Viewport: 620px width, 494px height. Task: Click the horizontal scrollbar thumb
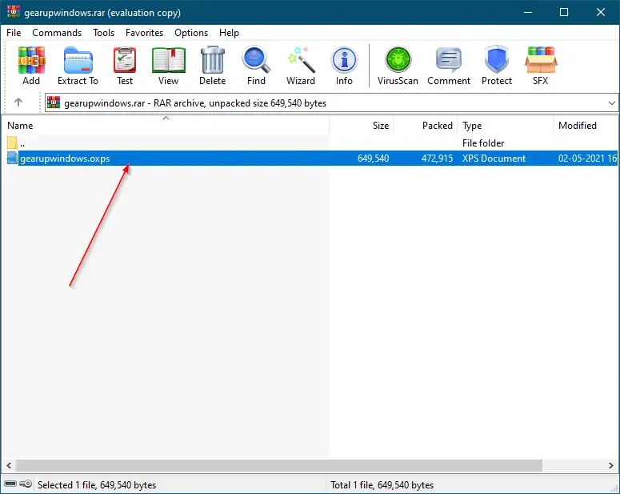tap(278, 465)
